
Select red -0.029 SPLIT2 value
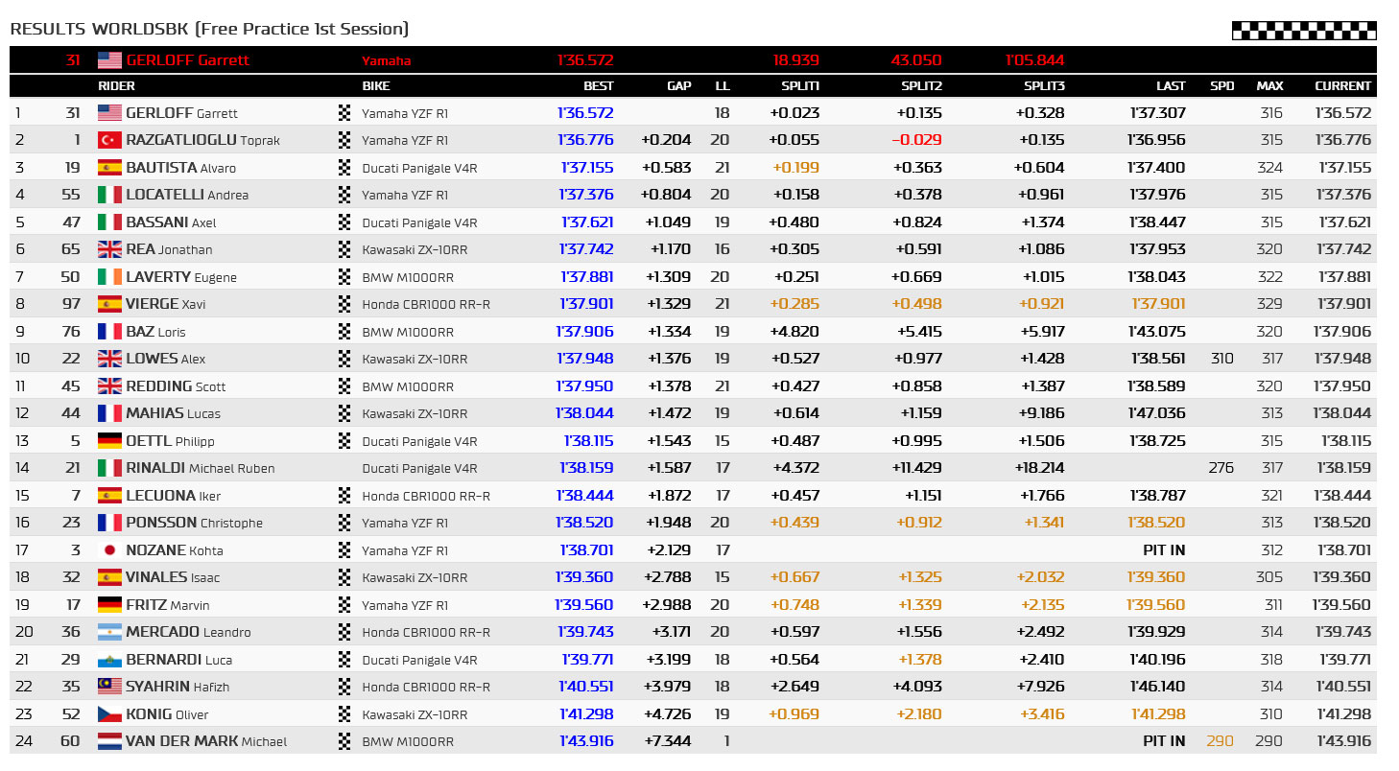coord(917,140)
